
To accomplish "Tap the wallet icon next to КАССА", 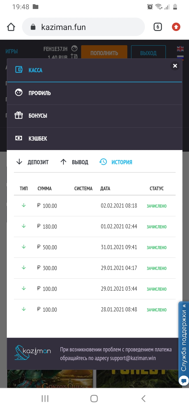I will coord(19,70).
